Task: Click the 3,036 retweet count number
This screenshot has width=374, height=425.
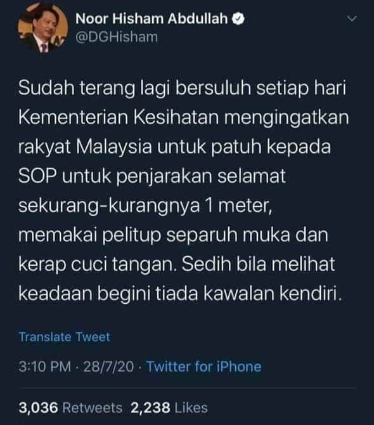Action: click(38, 408)
